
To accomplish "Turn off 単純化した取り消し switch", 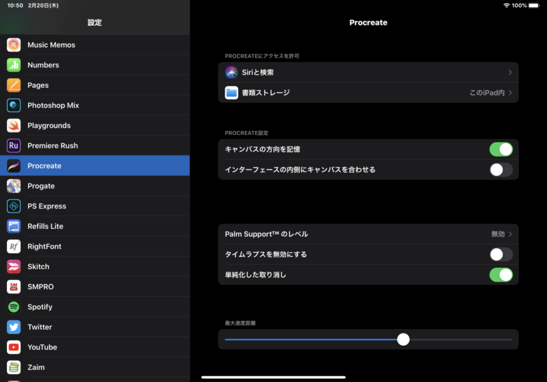I will pyautogui.click(x=501, y=275).
